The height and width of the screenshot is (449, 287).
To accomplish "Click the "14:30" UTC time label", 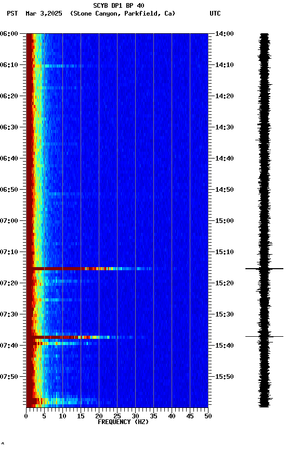I will [x=225, y=127].
